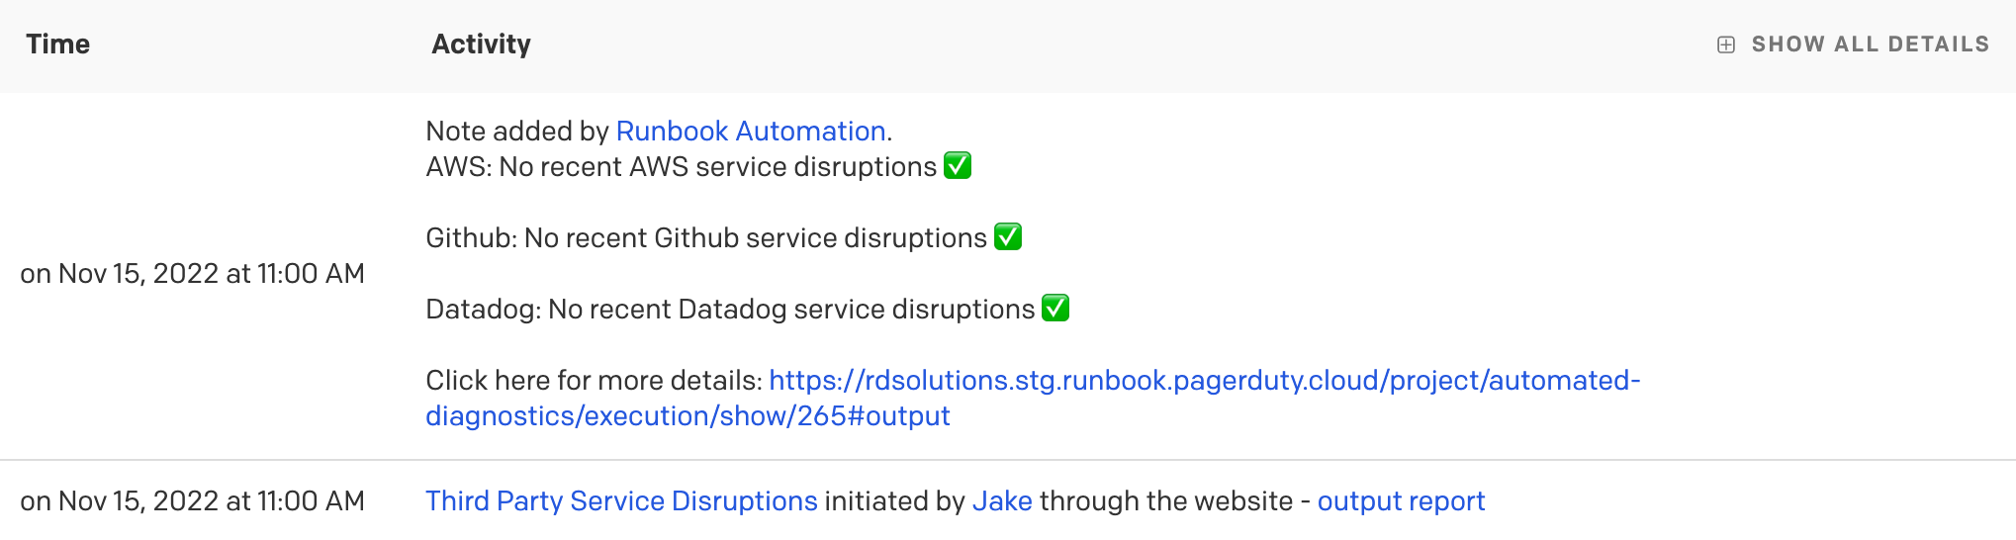2016x540 pixels.
Task: Open the output report link
Action: tap(1401, 501)
